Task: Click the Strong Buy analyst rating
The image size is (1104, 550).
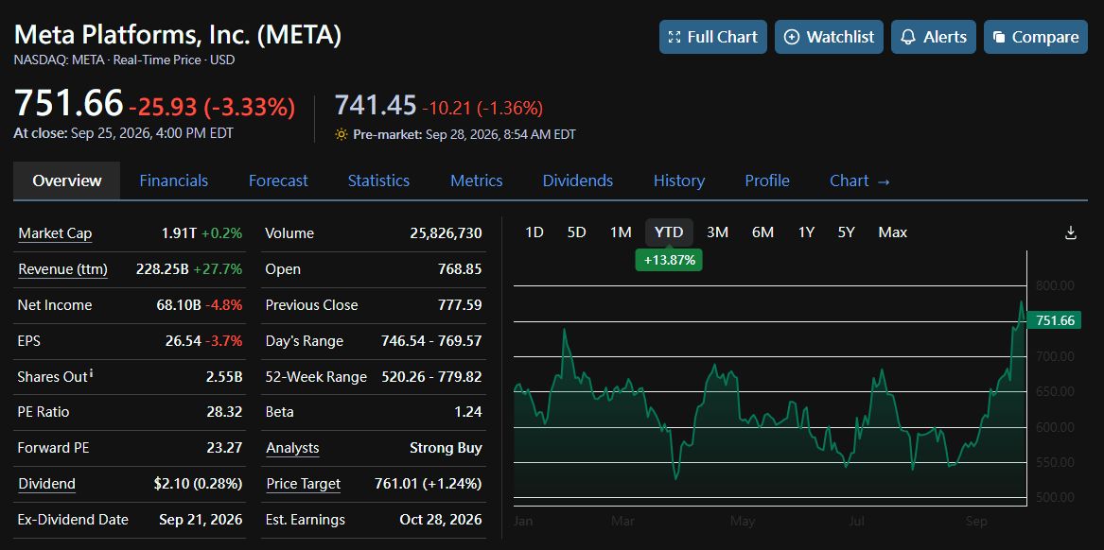Action: pyautogui.click(x=446, y=448)
